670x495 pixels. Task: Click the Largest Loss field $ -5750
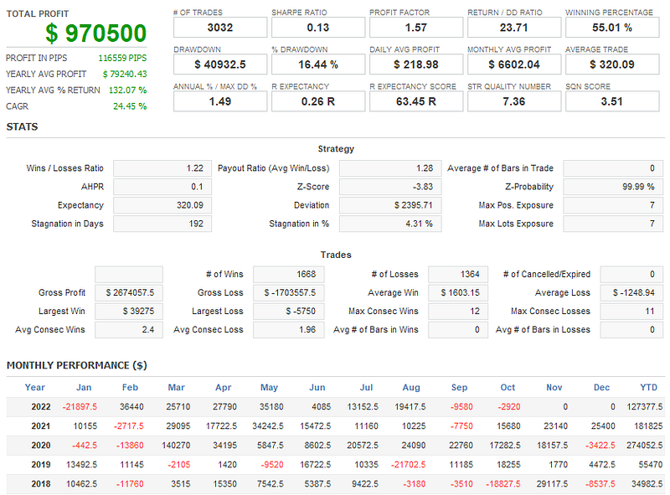click(x=288, y=312)
